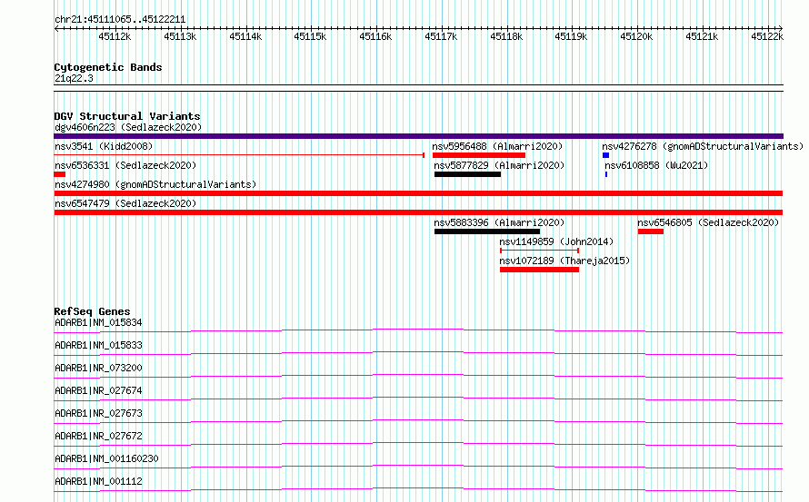This screenshot has height=502, width=809.
Task: Click the 45120k ruler position
Action: click(x=636, y=36)
